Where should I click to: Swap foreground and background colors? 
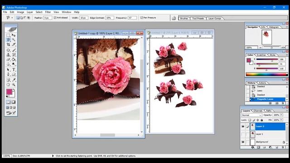pyautogui.click(x=14, y=90)
